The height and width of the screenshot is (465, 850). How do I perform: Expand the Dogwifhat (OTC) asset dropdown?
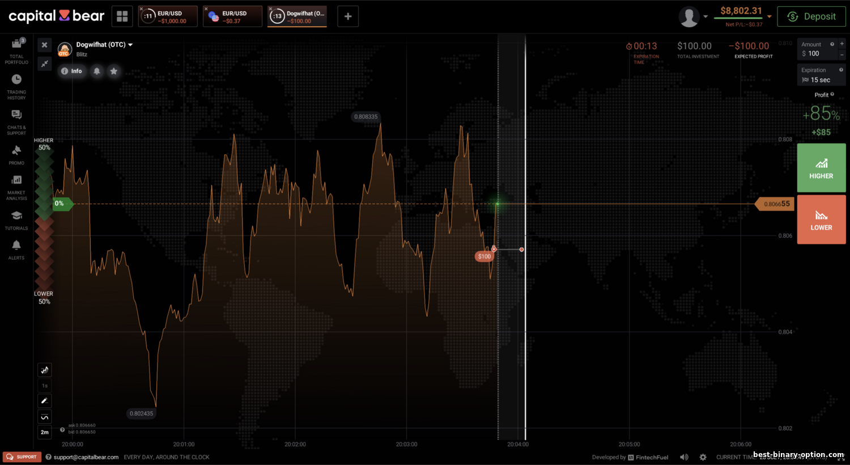[x=130, y=45]
